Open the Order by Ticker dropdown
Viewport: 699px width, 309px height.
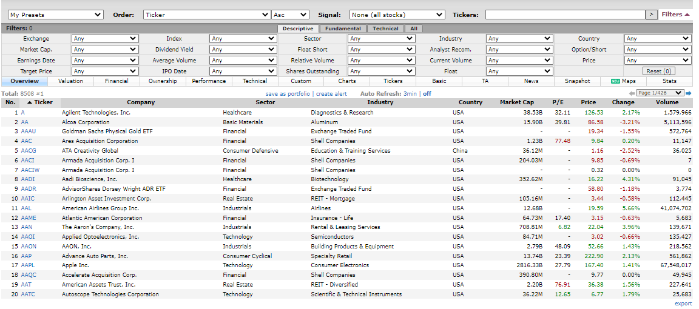click(x=208, y=15)
